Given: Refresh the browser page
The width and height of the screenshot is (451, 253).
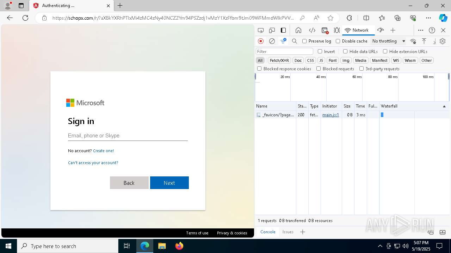Looking at the screenshot, I should click(x=25, y=18).
